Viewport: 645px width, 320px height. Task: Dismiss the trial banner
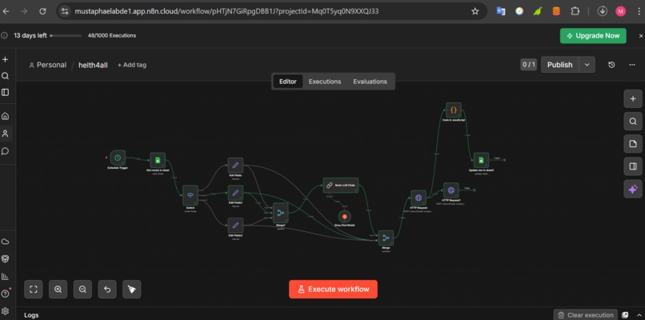tap(641, 36)
